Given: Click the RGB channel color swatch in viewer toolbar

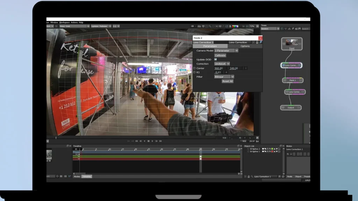Looking at the screenshot, I should [x=235, y=26].
